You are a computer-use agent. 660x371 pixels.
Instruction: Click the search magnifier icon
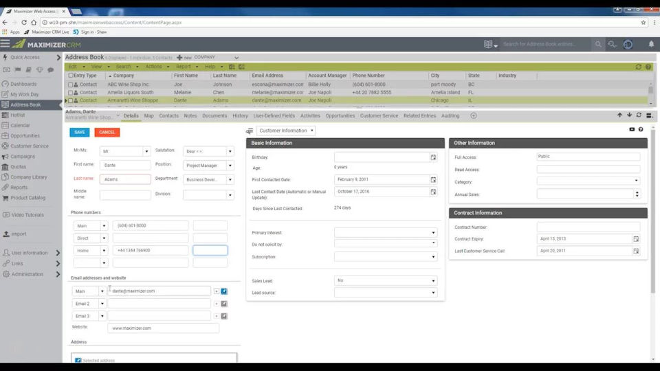point(597,44)
